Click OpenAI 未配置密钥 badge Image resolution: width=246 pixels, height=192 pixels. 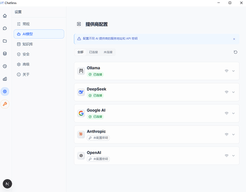pos(98,159)
